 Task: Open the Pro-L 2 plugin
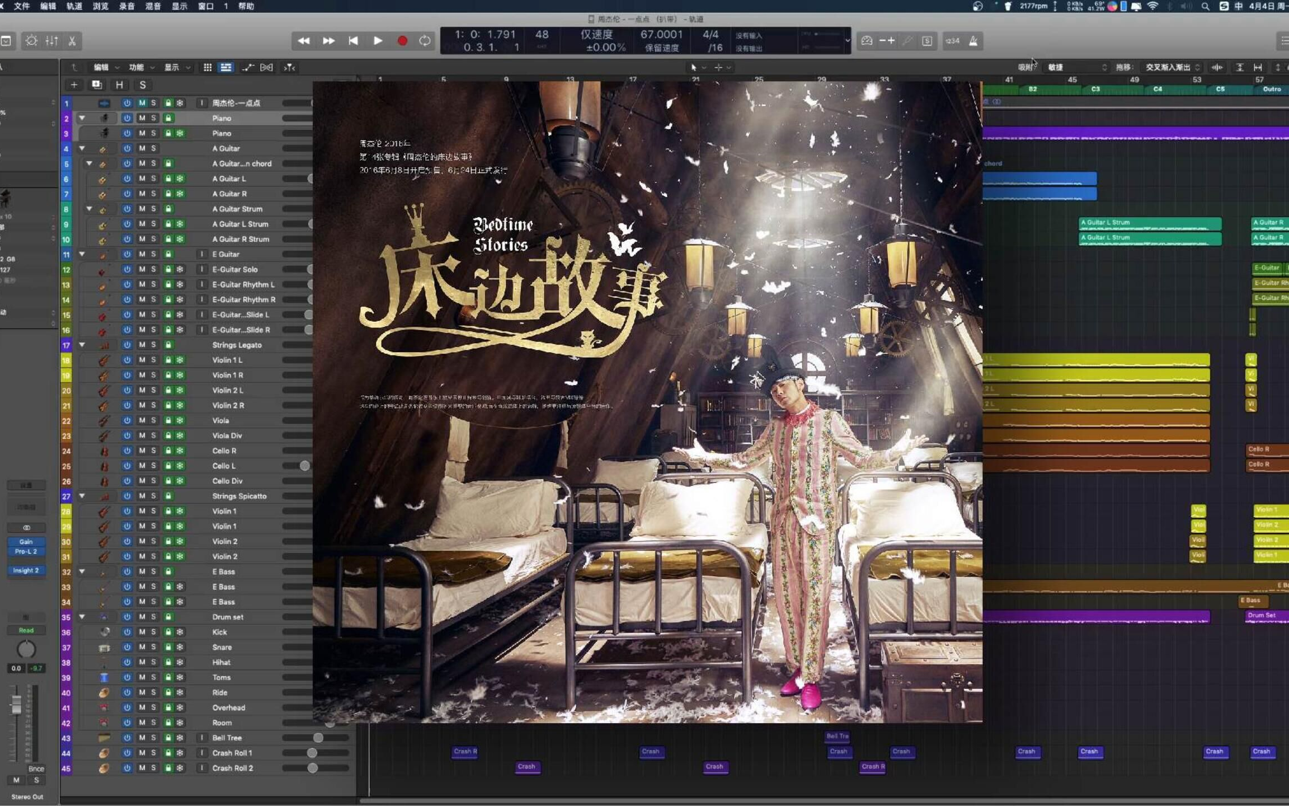coord(26,551)
